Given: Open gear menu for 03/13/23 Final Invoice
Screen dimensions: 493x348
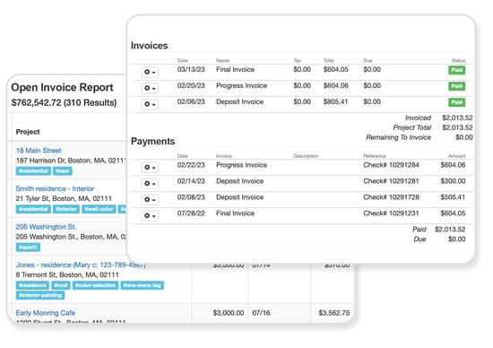Looking at the screenshot, I should [150, 73].
